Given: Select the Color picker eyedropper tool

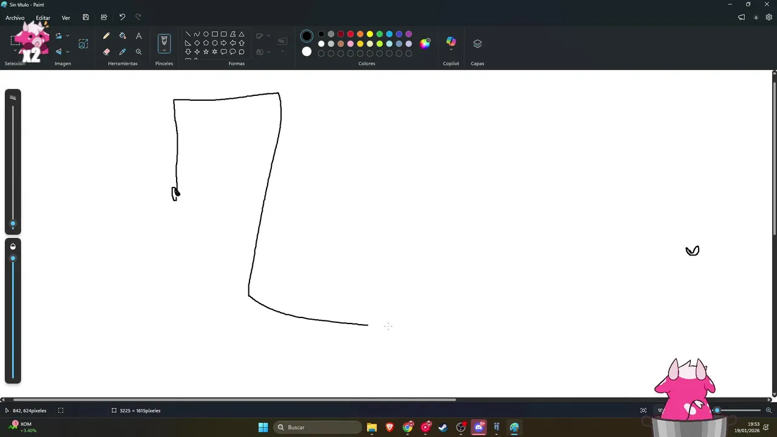Looking at the screenshot, I should (x=123, y=52).
